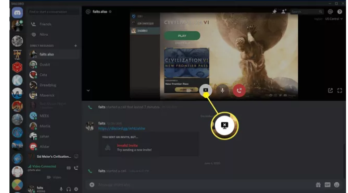Collapse call view with the chevron arrow
348x193 pixels.
[88, 90]
